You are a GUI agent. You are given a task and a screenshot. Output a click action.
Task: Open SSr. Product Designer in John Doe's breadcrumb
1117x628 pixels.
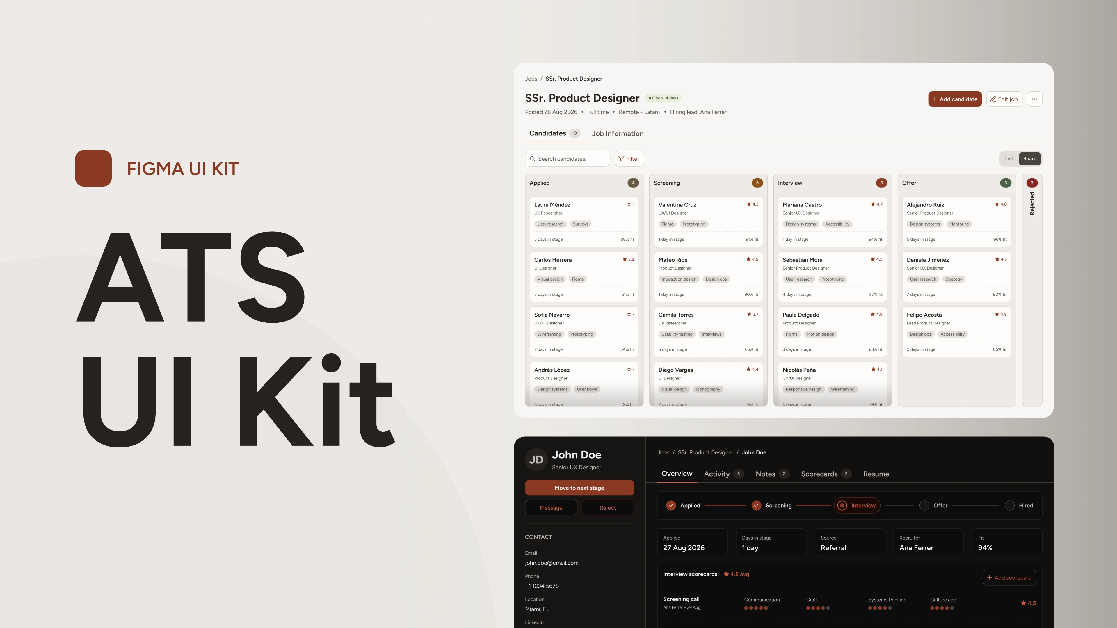pos(705,452)
